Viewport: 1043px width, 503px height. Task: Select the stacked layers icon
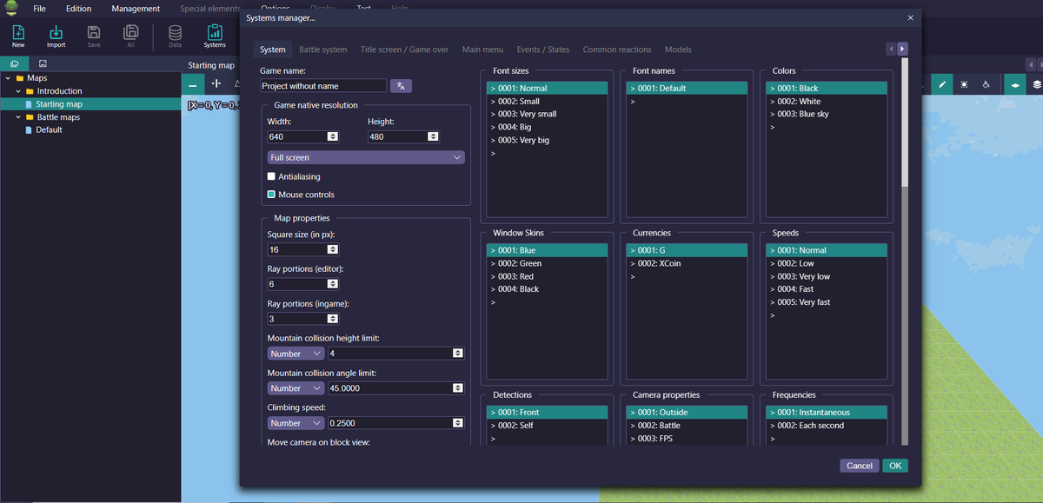click(1036, 84)
